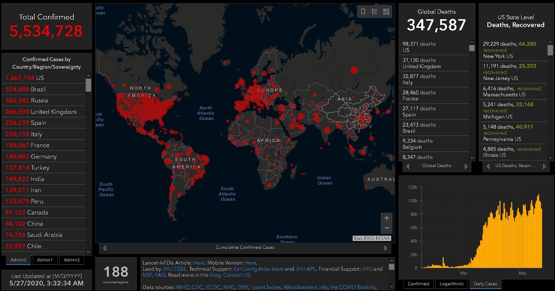The height and width of the screenshot is (291, 555).
Task: Click Contact US link
Action: point(237,275)
